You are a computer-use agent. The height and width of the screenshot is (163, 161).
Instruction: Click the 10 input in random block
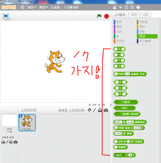click(x=127, y=74)
